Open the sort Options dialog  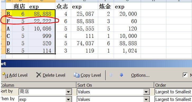(x=140, y=75)
